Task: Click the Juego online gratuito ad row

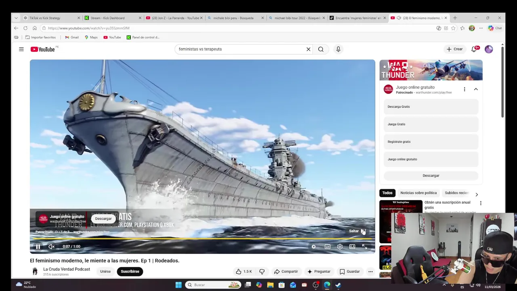Action: (x=431, y=159)
